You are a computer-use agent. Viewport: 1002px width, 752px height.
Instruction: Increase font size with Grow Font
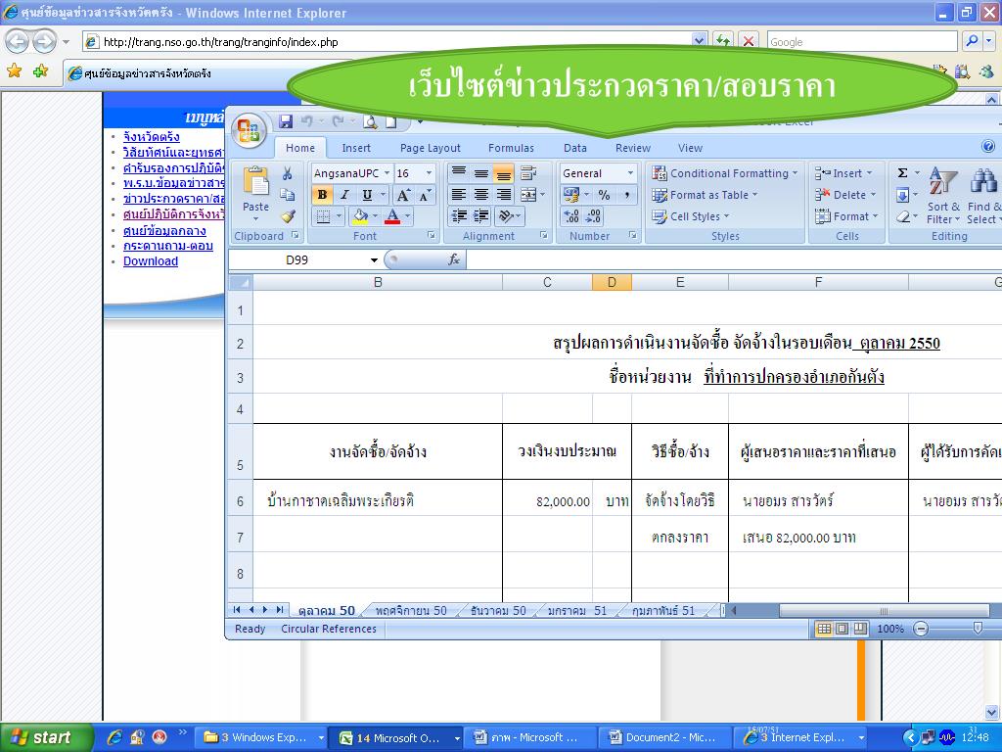pyautogui.click(x=402, y=195)
